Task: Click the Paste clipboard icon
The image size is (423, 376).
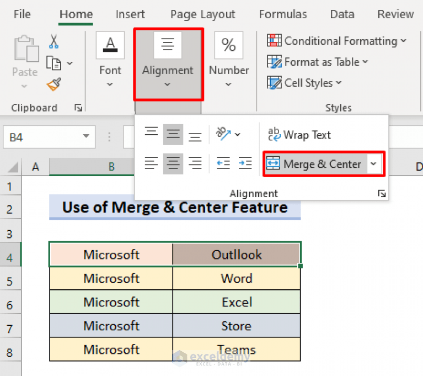Action: click(26, 49)
